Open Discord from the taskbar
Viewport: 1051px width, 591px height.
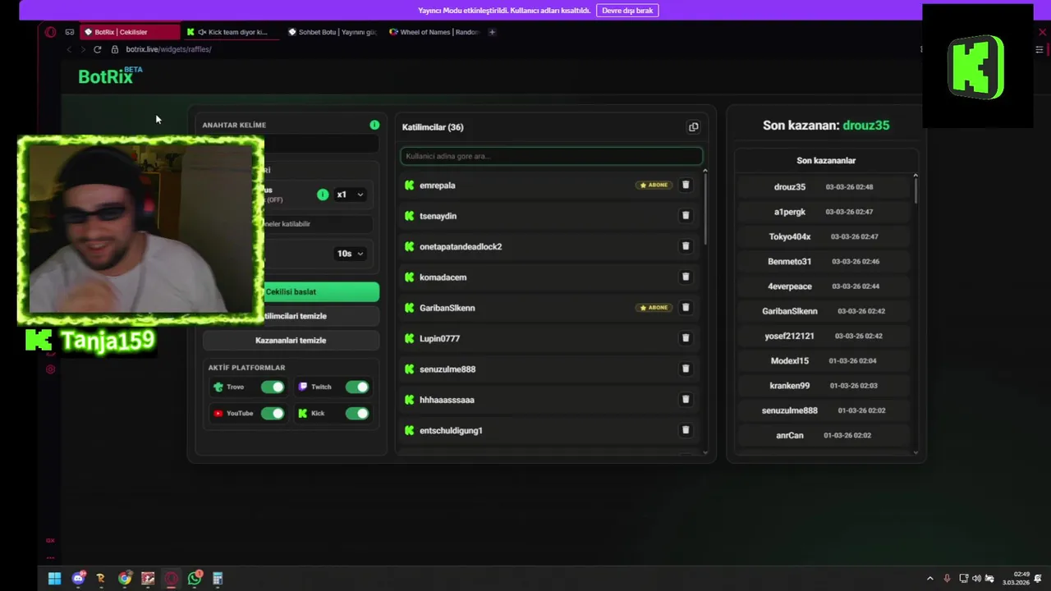coord(78,579)
